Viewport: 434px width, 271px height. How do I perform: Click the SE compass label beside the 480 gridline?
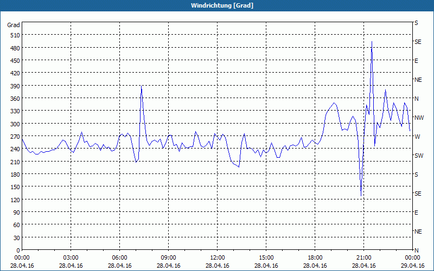(418, 42)
